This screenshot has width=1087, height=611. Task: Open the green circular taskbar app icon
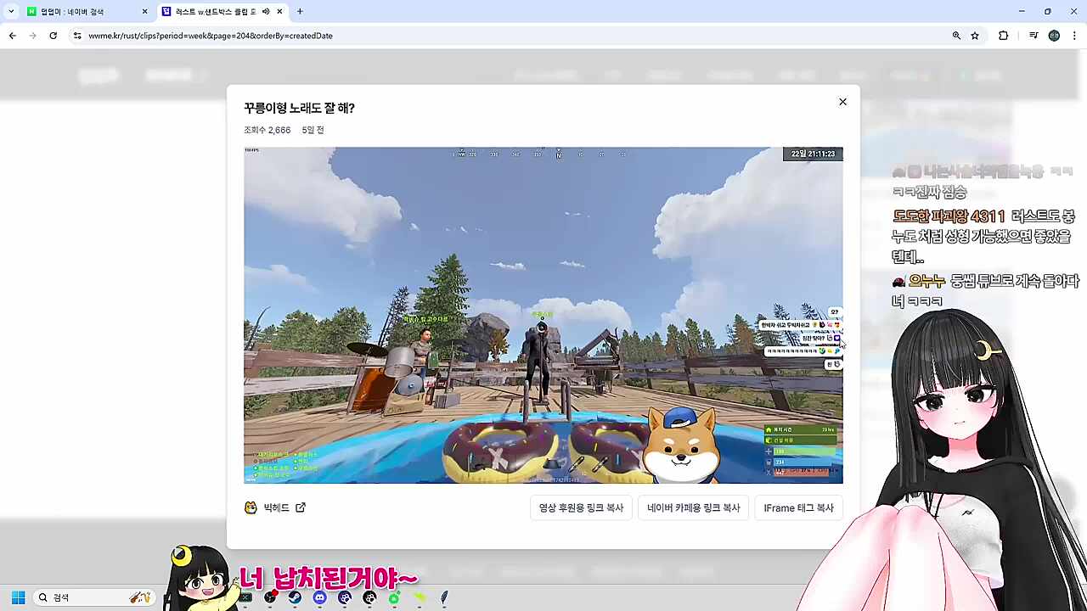pyautogui.click(x=394, y=597)
